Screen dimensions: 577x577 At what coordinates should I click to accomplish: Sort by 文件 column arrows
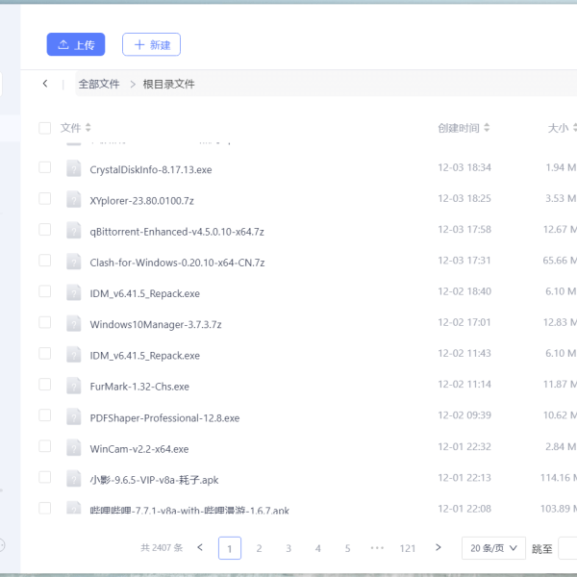(88, 128)
